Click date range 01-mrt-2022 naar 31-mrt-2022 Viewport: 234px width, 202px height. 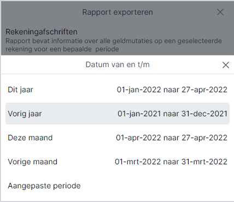(x=171, y=162)
